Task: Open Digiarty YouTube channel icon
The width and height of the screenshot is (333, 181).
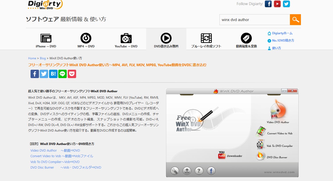Action: pyautogui.click(x=277, y=4)
